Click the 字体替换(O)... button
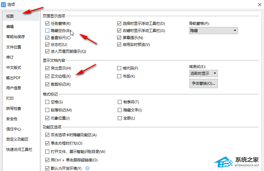 click(x=203, y=83)
